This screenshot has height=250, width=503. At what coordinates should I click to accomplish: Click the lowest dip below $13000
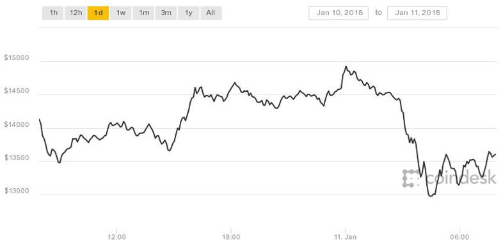(x=431, y=196)
